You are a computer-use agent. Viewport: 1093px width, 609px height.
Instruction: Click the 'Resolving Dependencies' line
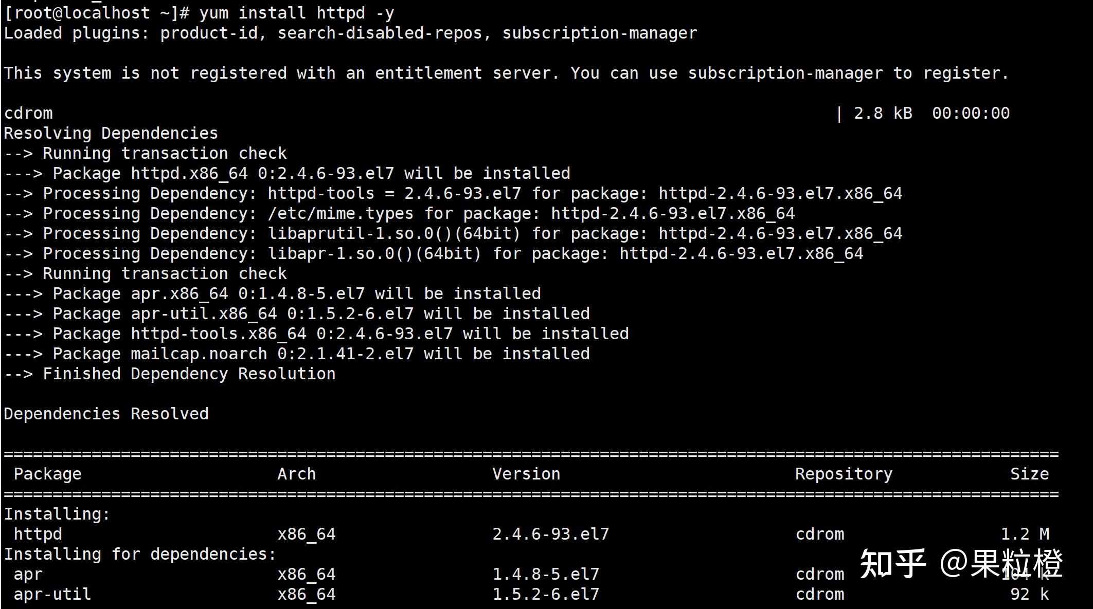[111, 134]
